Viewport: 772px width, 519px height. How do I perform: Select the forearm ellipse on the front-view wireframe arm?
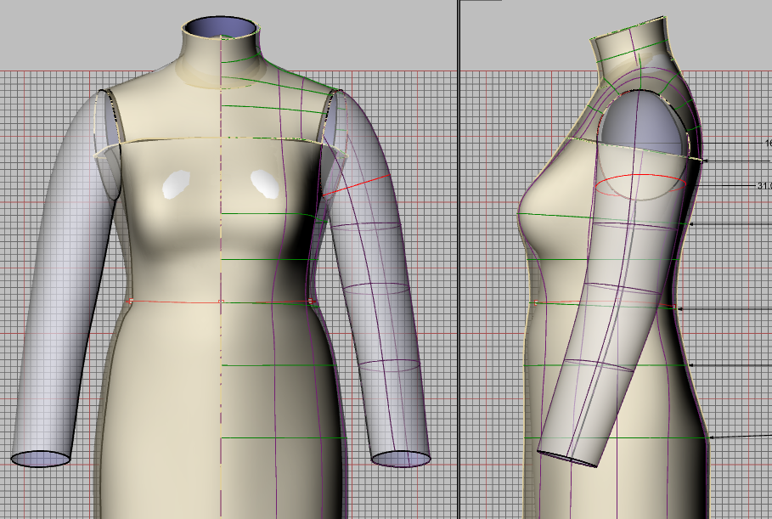click(x=389, y=366)
